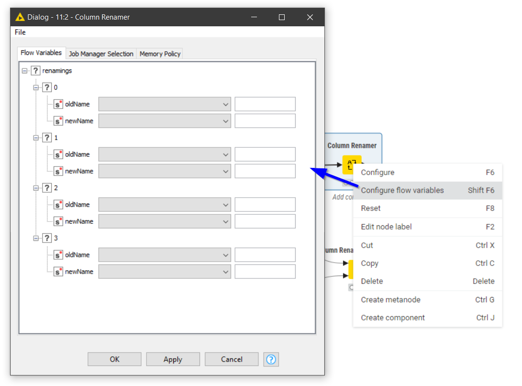Screen dimensions: 522x386
Task: Click newName new variable field, entry 2
Action: [265, 221]
